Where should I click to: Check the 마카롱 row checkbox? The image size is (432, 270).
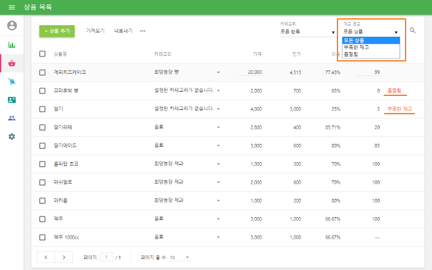(43, 200)
